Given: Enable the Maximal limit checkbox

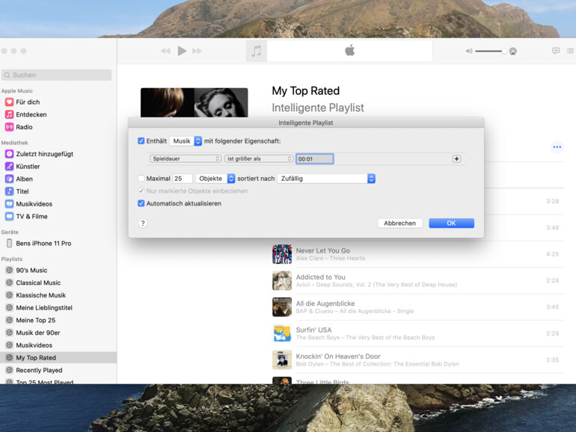Looking at the screenshot, I should [x=141, y=179].
